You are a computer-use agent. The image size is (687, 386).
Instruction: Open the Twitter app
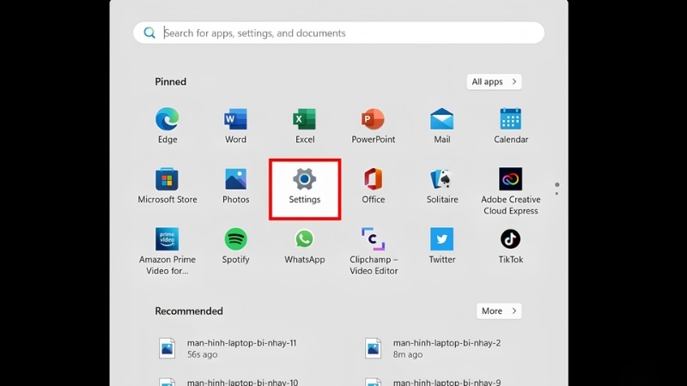(441, 245)
